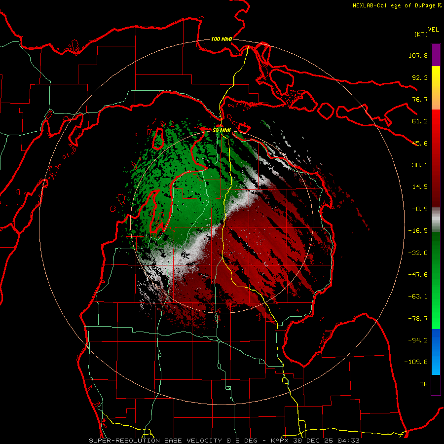The height and width of the screenshot is (444, 444).
Task: Click the [KT] units label
Action: pyautogui.click(x=421, y=34)
